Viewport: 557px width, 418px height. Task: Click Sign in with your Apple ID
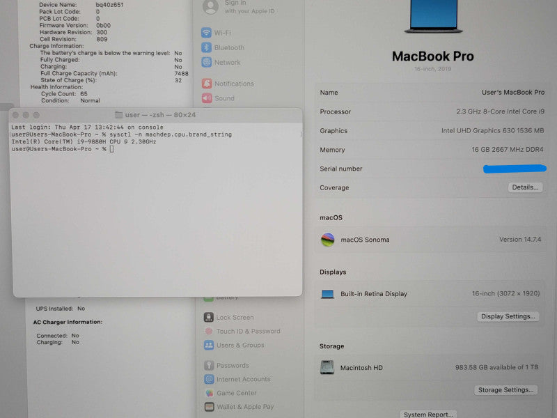pos(250,7)
